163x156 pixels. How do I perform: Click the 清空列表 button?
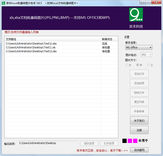point(139,102)
